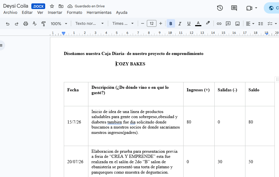Open the paragraph style dropdown
279x177 pixels.
[x=90, y=23]
